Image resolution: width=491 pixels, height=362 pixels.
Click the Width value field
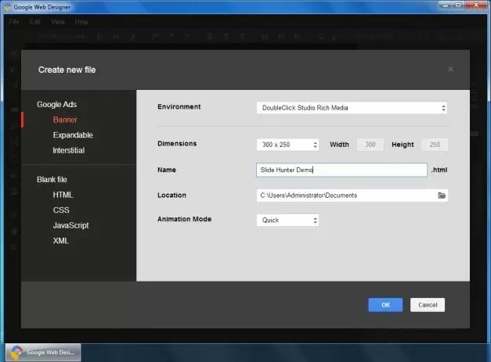369,145
